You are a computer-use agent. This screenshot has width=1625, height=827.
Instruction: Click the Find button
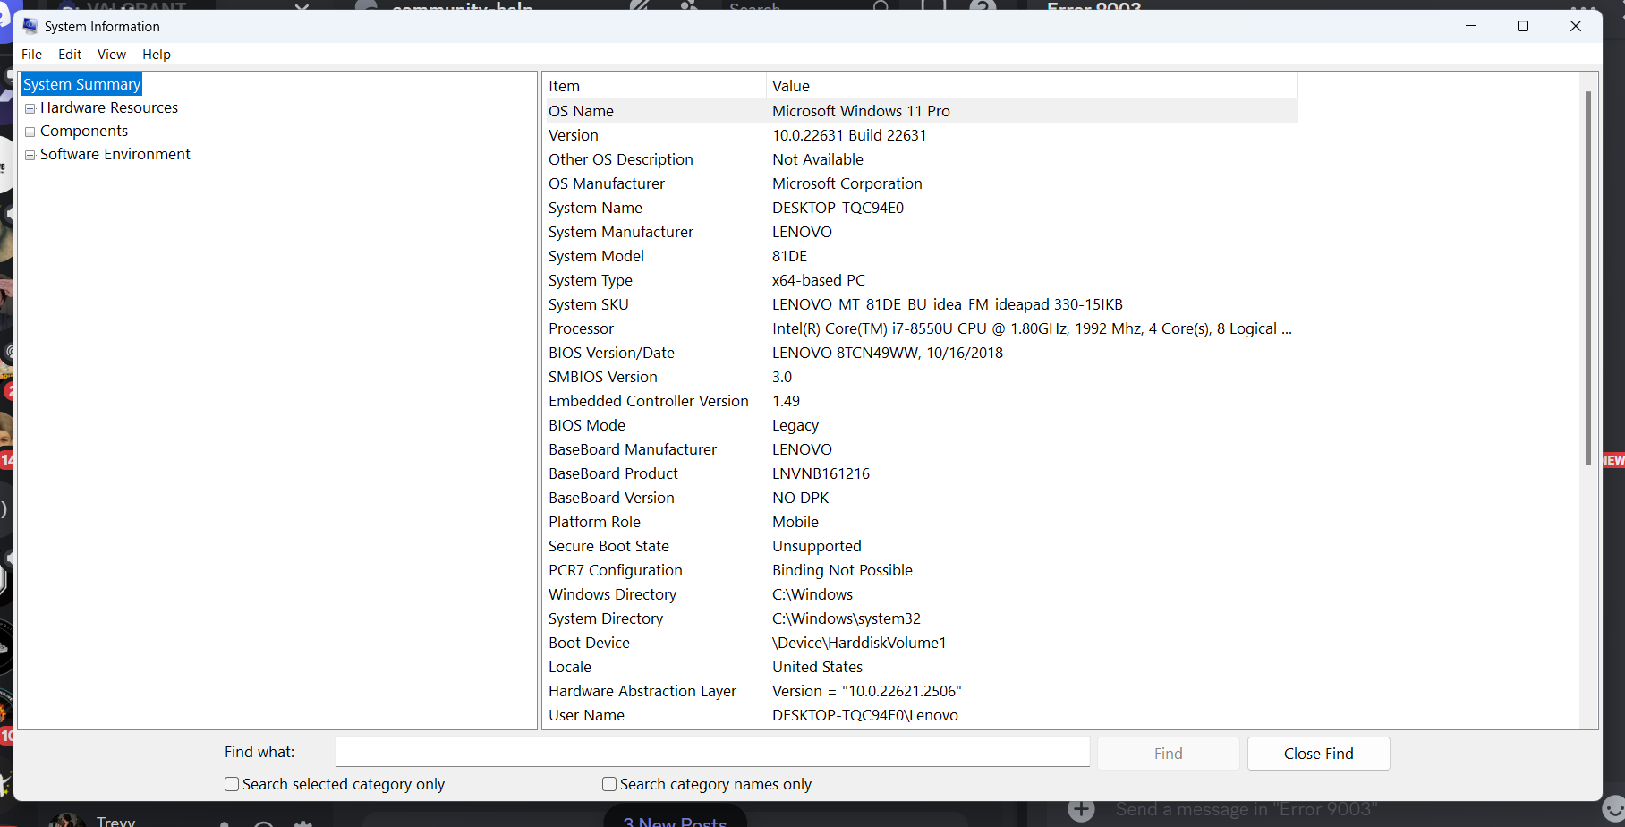click(x=1169, y=754)
